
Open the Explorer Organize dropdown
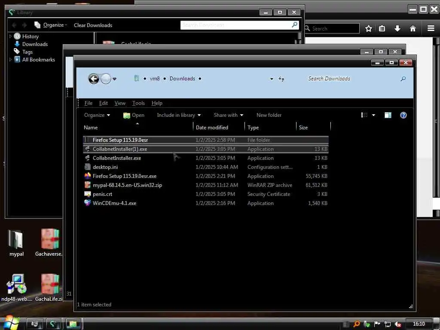tap(97, 115)
